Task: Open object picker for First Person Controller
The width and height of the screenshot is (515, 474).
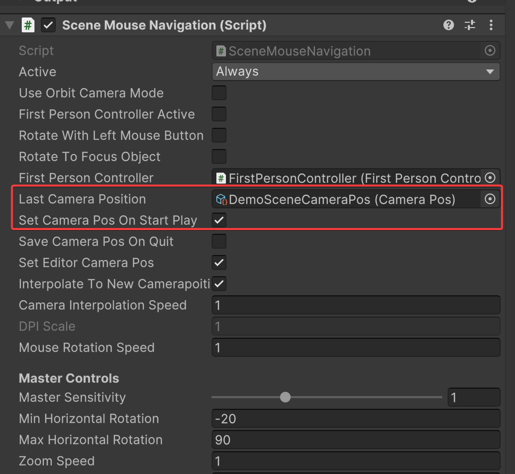Action: [x=490, y=178]
